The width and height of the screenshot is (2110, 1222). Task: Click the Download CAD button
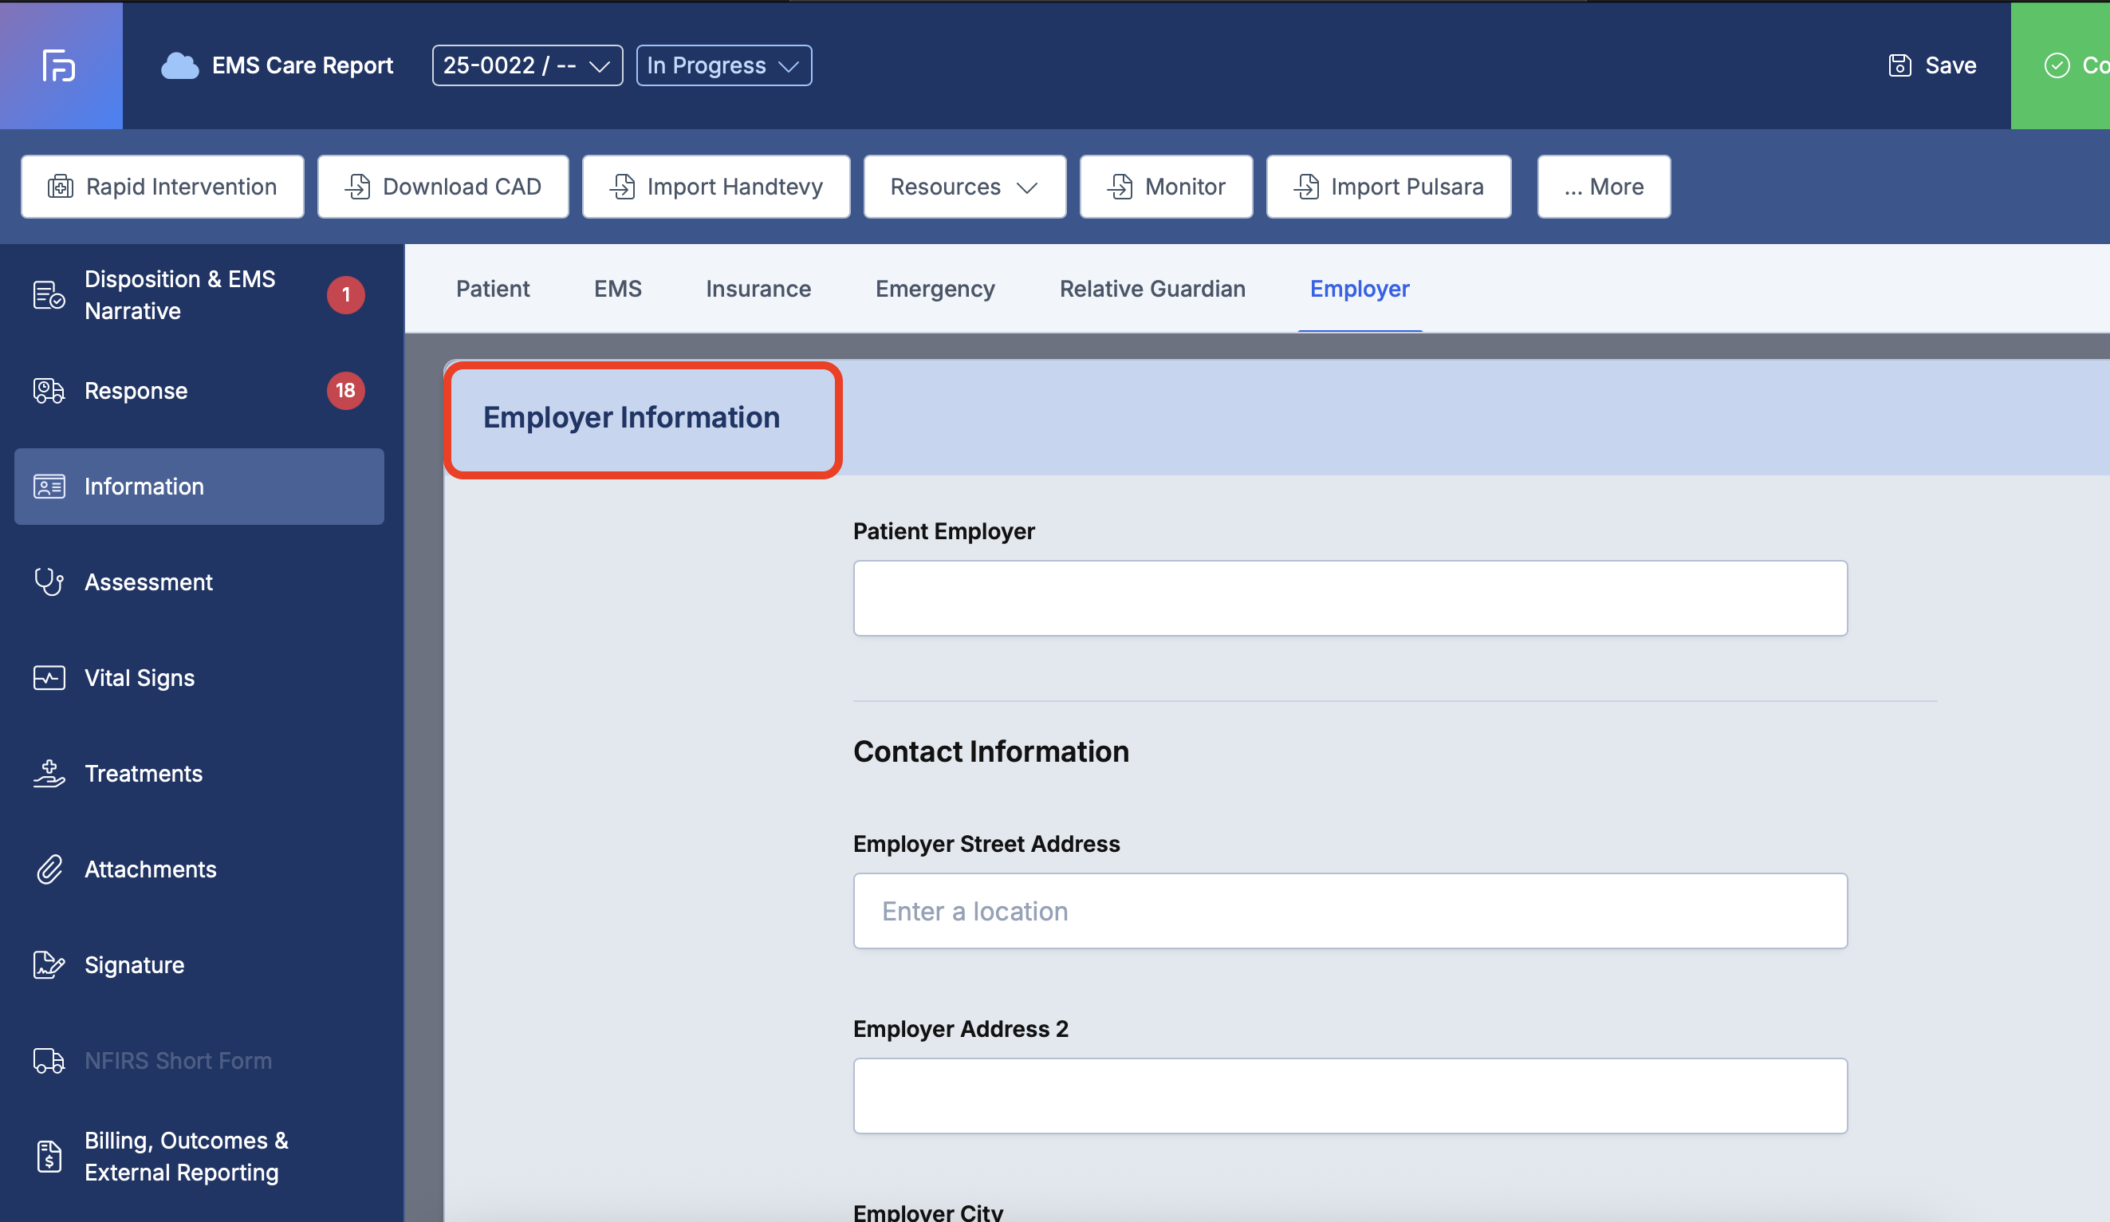(443, 187)
